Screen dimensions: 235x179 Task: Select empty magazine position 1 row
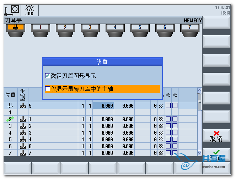[100, 112]
